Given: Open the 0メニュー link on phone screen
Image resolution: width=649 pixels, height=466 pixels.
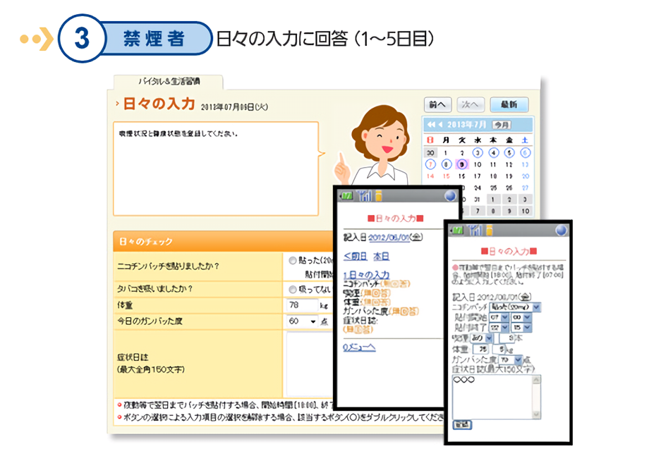Looking at the screenshot, I should pos(359,347).
